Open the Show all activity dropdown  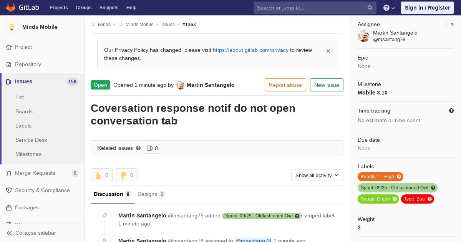tap(317, 175)
